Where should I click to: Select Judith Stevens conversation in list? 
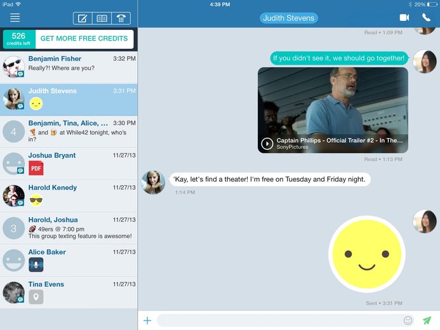(x=69, y=100)
